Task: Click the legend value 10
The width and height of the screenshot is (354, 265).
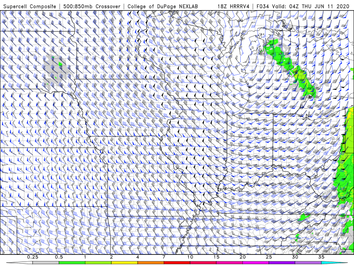Action: [190, 257]
